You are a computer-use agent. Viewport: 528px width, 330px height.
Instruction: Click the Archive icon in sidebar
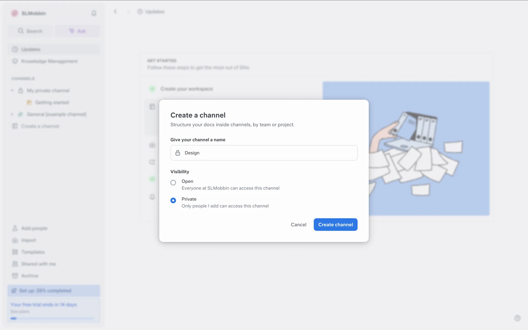coord(15,276)
